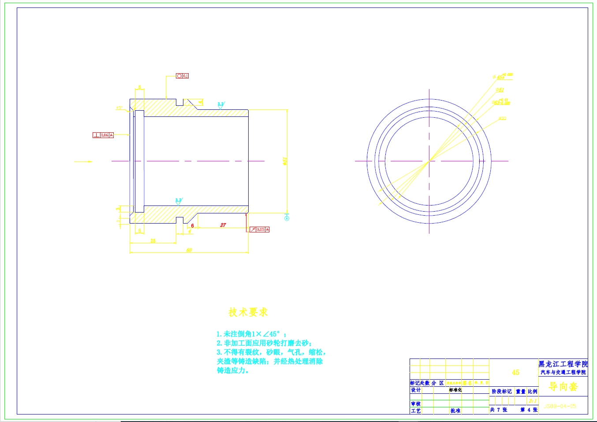Image resolution: width=597 pixels, height=422 pixels.
Task: Click the overall length dimension '60'
Action: 189,250
